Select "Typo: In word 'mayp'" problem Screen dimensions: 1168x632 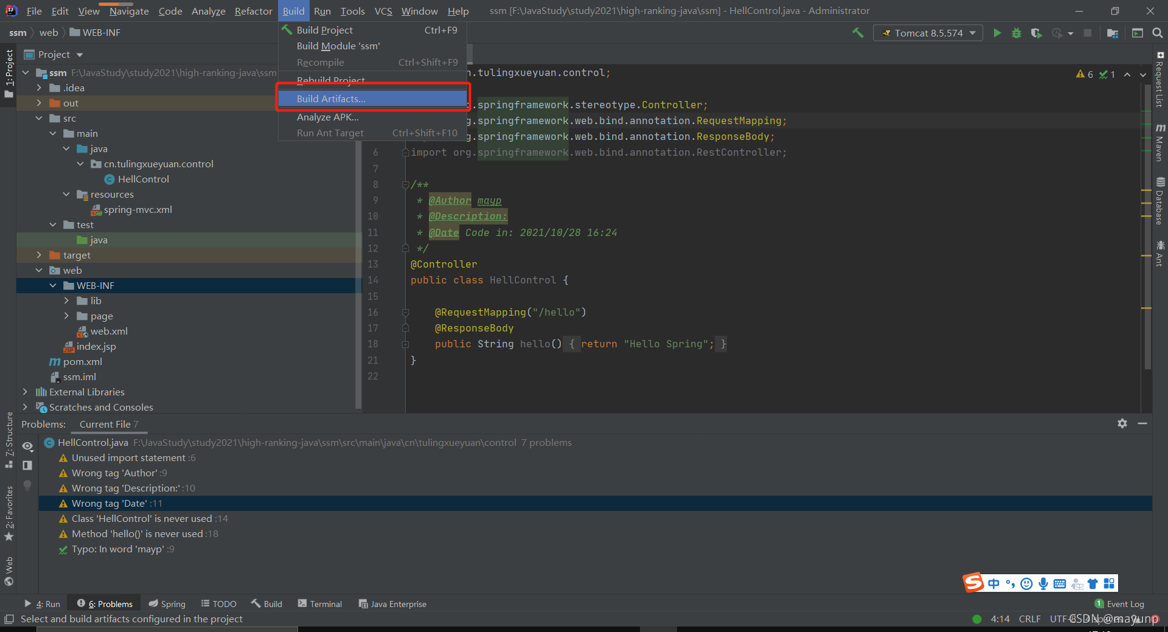[595, 549]
